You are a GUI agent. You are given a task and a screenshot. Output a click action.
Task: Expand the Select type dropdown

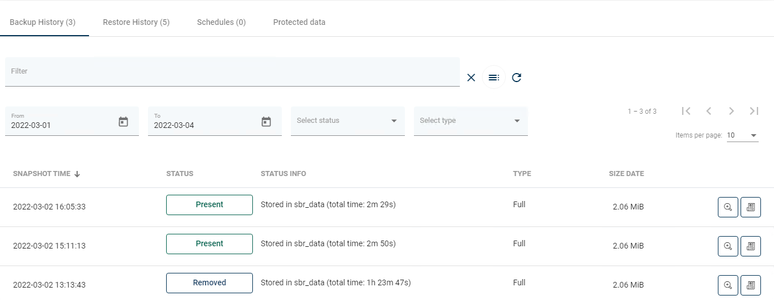[x=471, y=121]
